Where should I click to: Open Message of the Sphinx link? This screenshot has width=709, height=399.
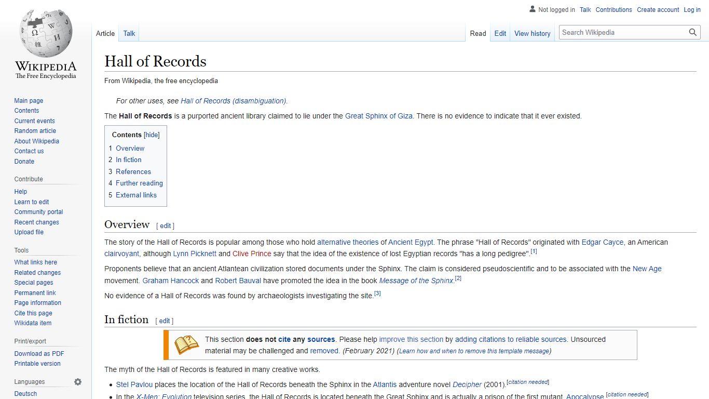click(x=416, y=281)
